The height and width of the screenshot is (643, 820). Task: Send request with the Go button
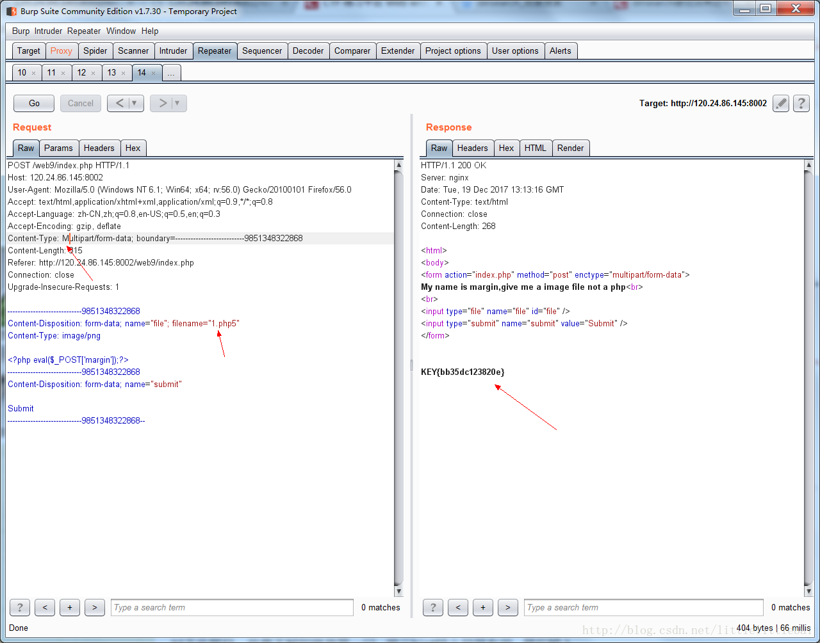click(35, 103)
